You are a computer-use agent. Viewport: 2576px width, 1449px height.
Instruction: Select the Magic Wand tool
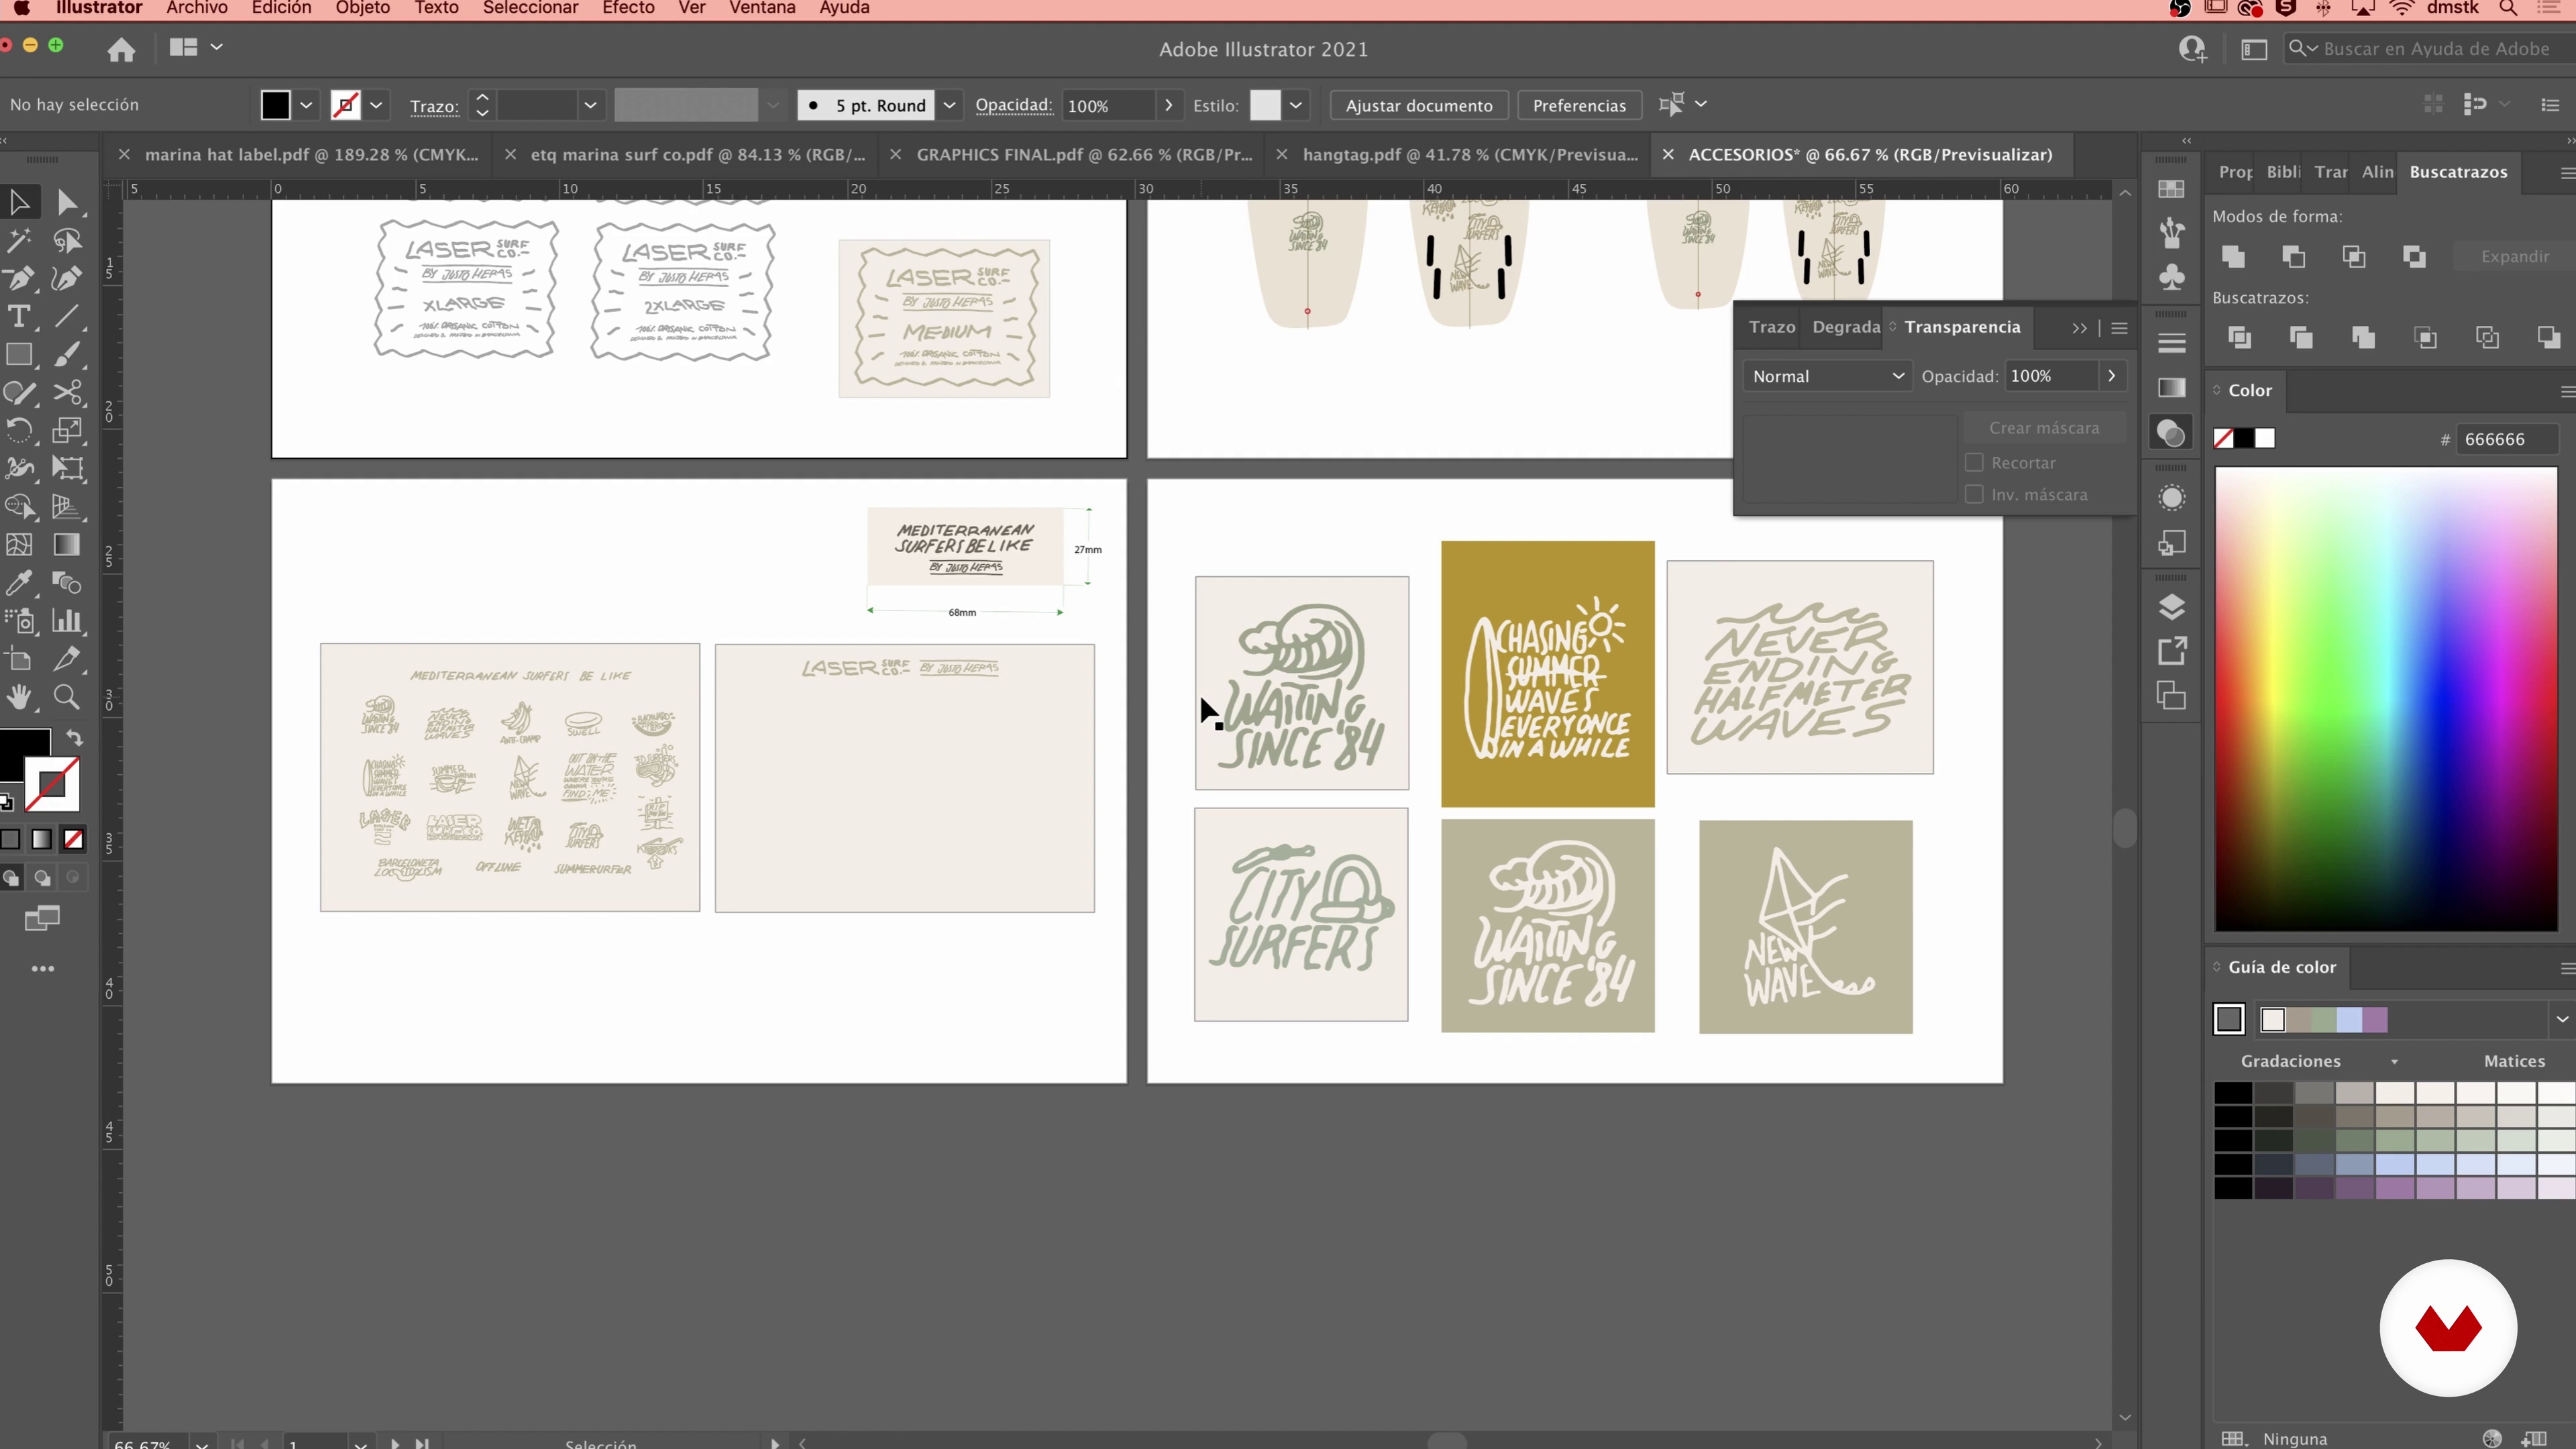point(19,241)
